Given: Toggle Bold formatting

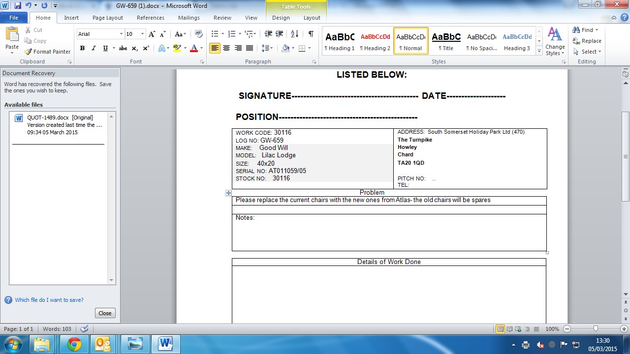Looking at the screenshot, I should click(x=82, y=48).
